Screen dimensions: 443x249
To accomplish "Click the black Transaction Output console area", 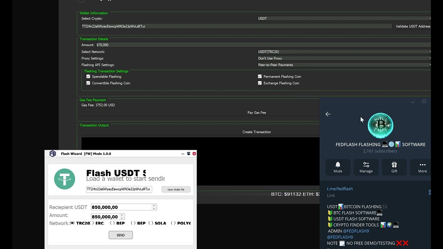I will tap(201, 161).
